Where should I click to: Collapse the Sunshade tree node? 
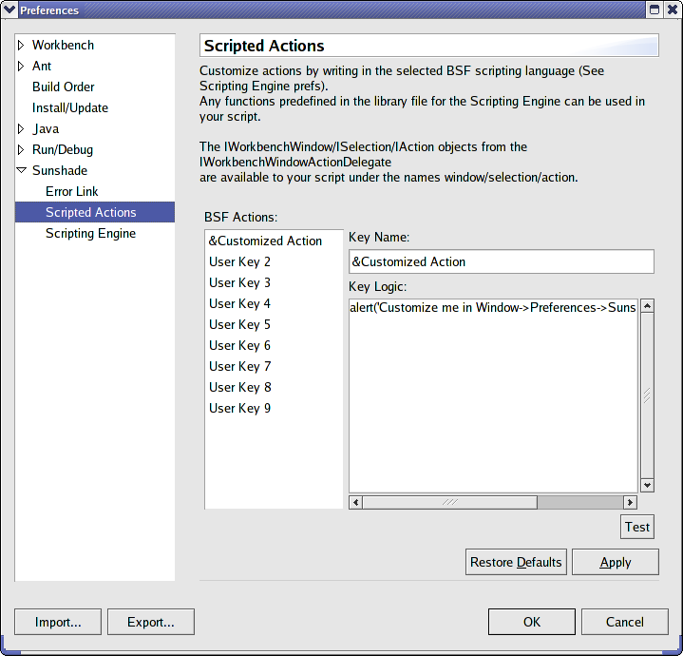(22, 171)
